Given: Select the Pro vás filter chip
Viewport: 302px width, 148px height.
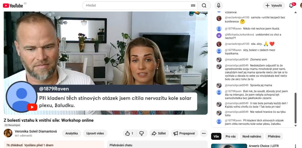Looking at the screenshot, I should tap(230, 136).
